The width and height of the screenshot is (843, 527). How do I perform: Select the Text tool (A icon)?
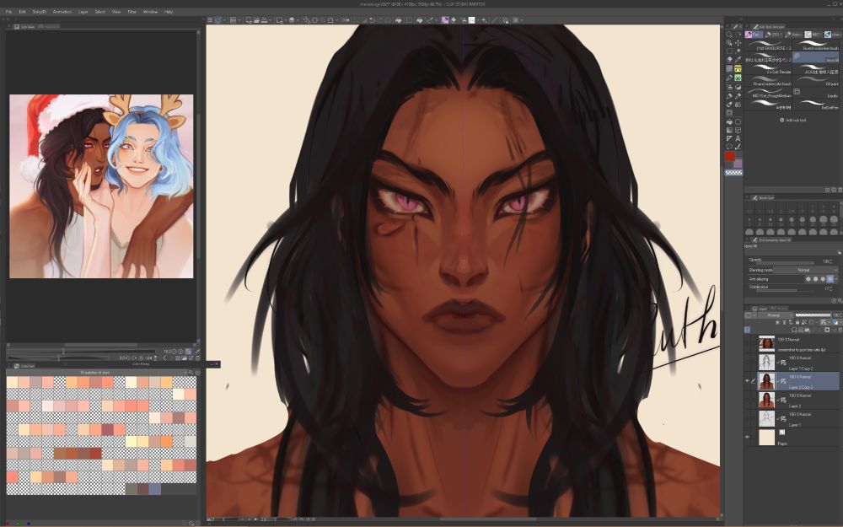click(x=738, y=138)
